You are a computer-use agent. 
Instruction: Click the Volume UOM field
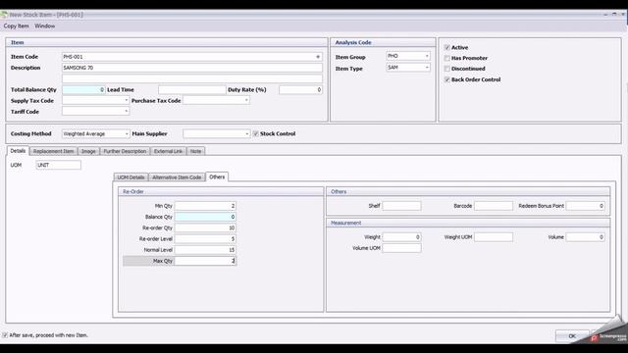point(401,248)
